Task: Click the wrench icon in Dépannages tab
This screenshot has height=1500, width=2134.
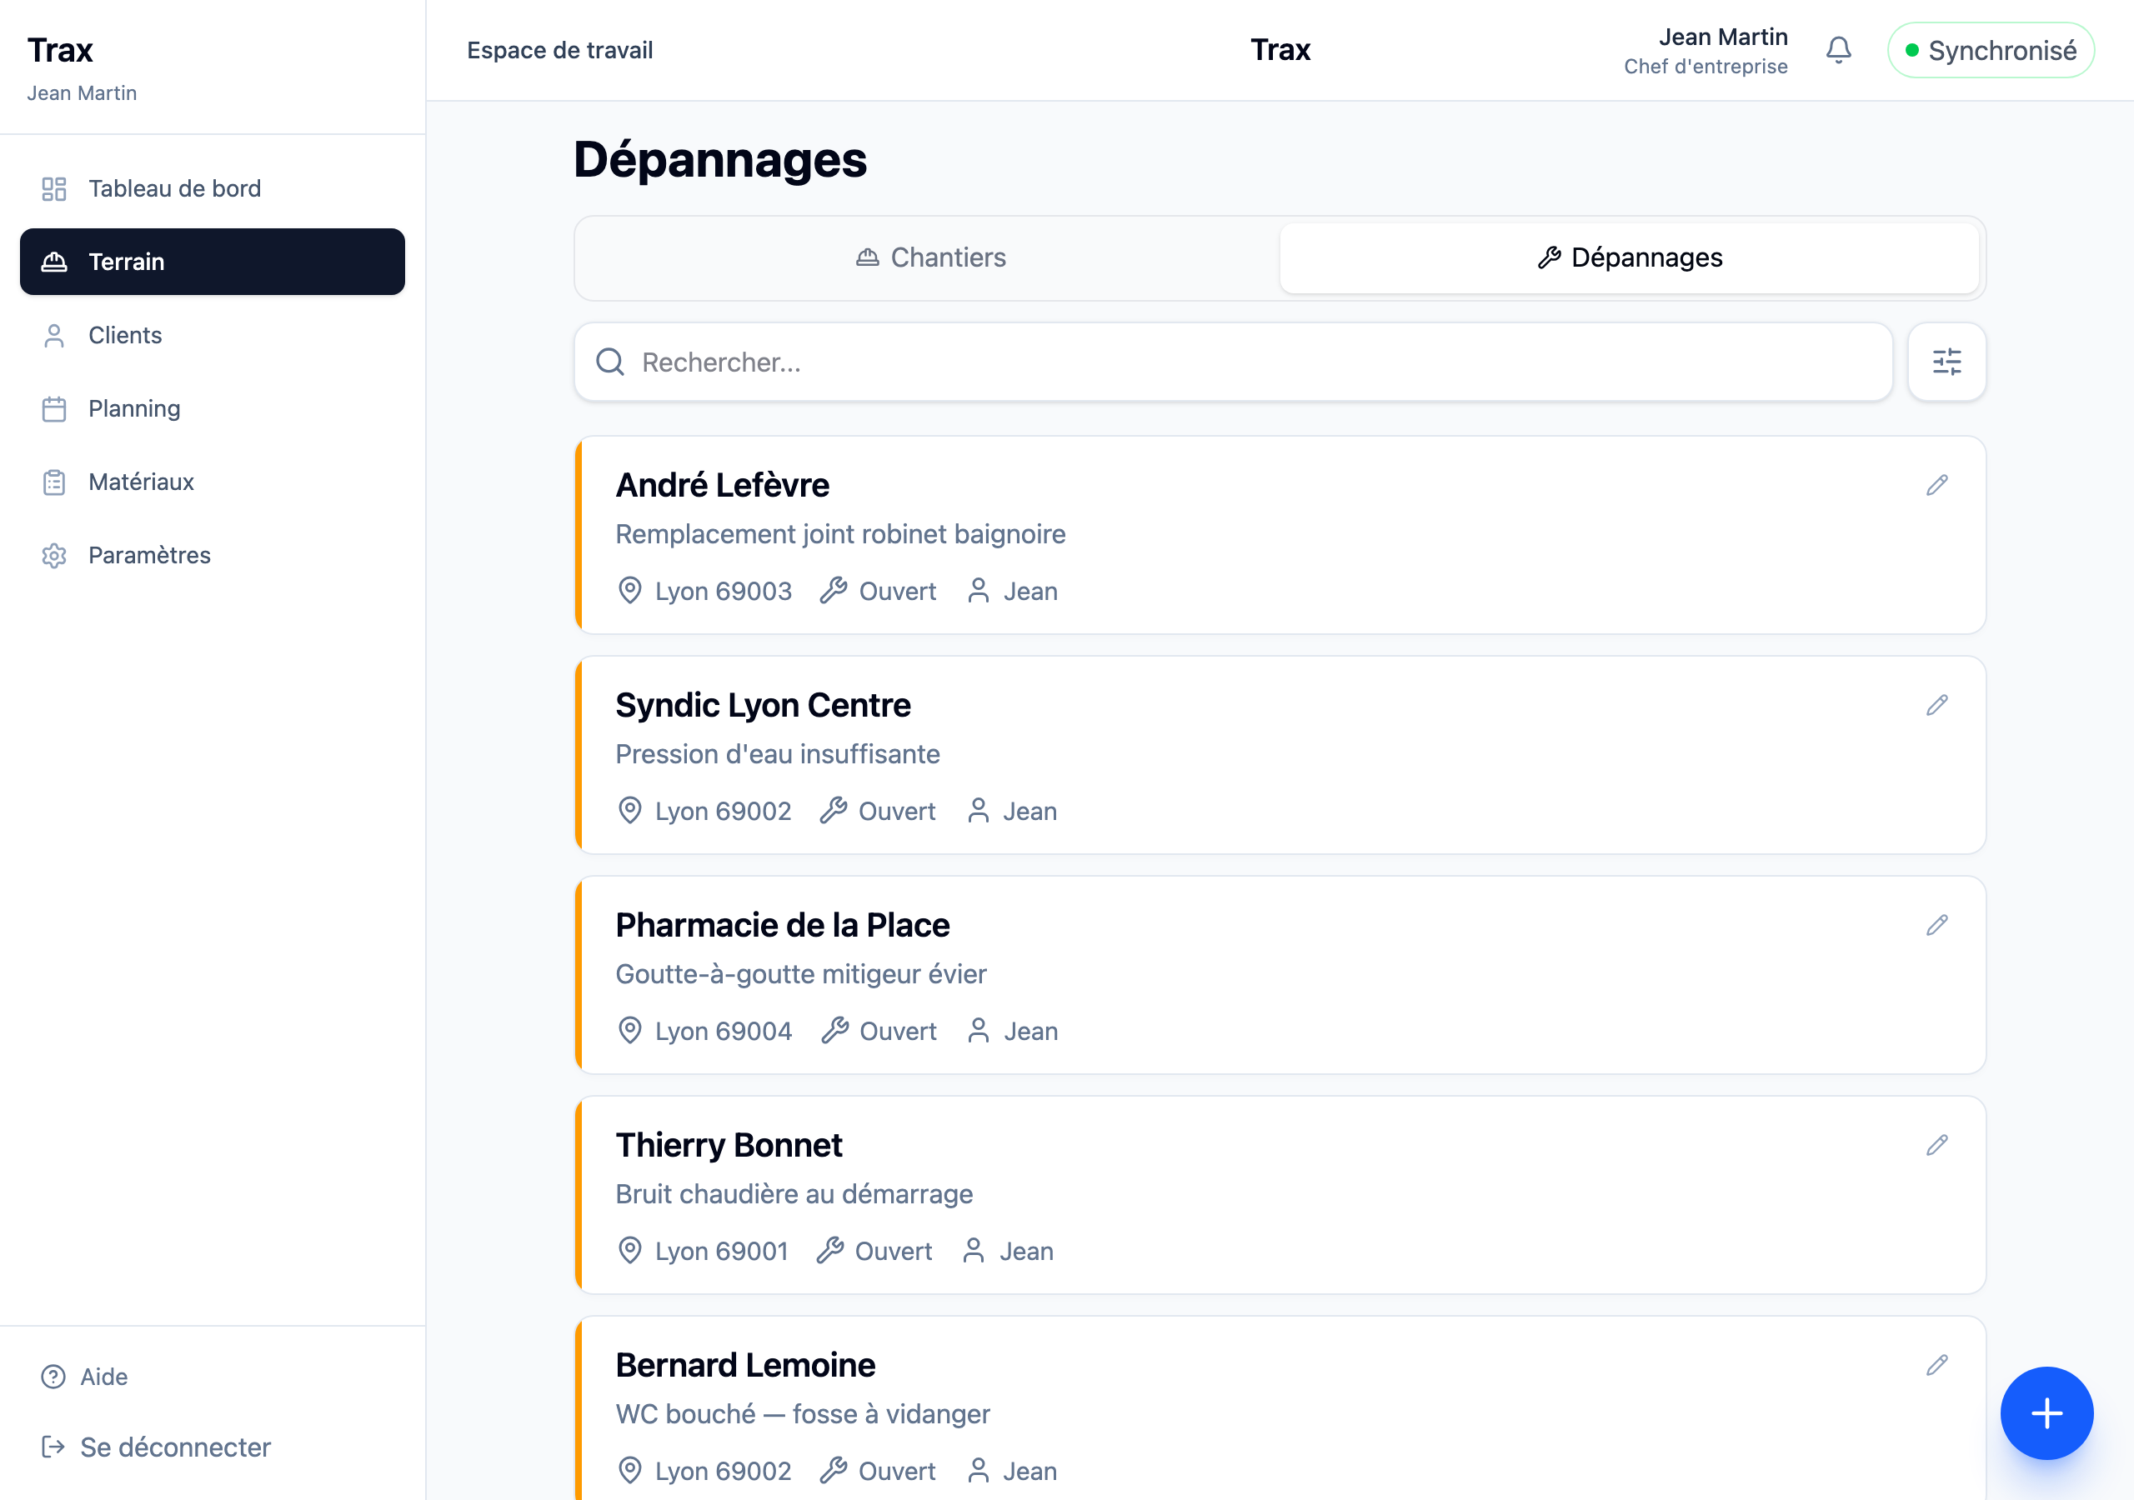Action: click(x=1549, y=257)
